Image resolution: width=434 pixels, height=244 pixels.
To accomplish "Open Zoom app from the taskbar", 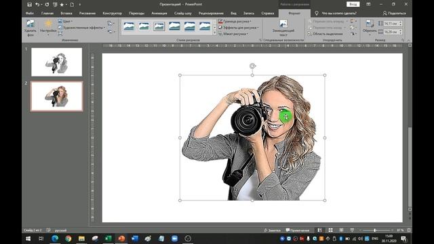I will point(174,239).
